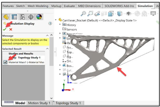160x107 pixels.
Task: Click the property panel scroll down arrow
Action: [x=51, y=98]
